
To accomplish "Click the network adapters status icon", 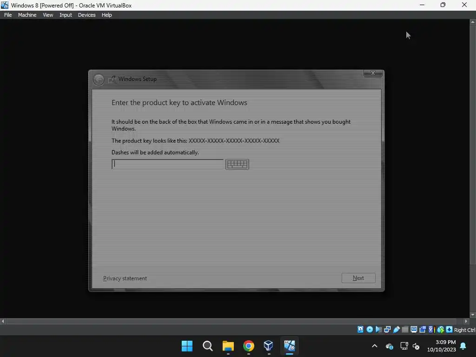I will coord(387,330).
